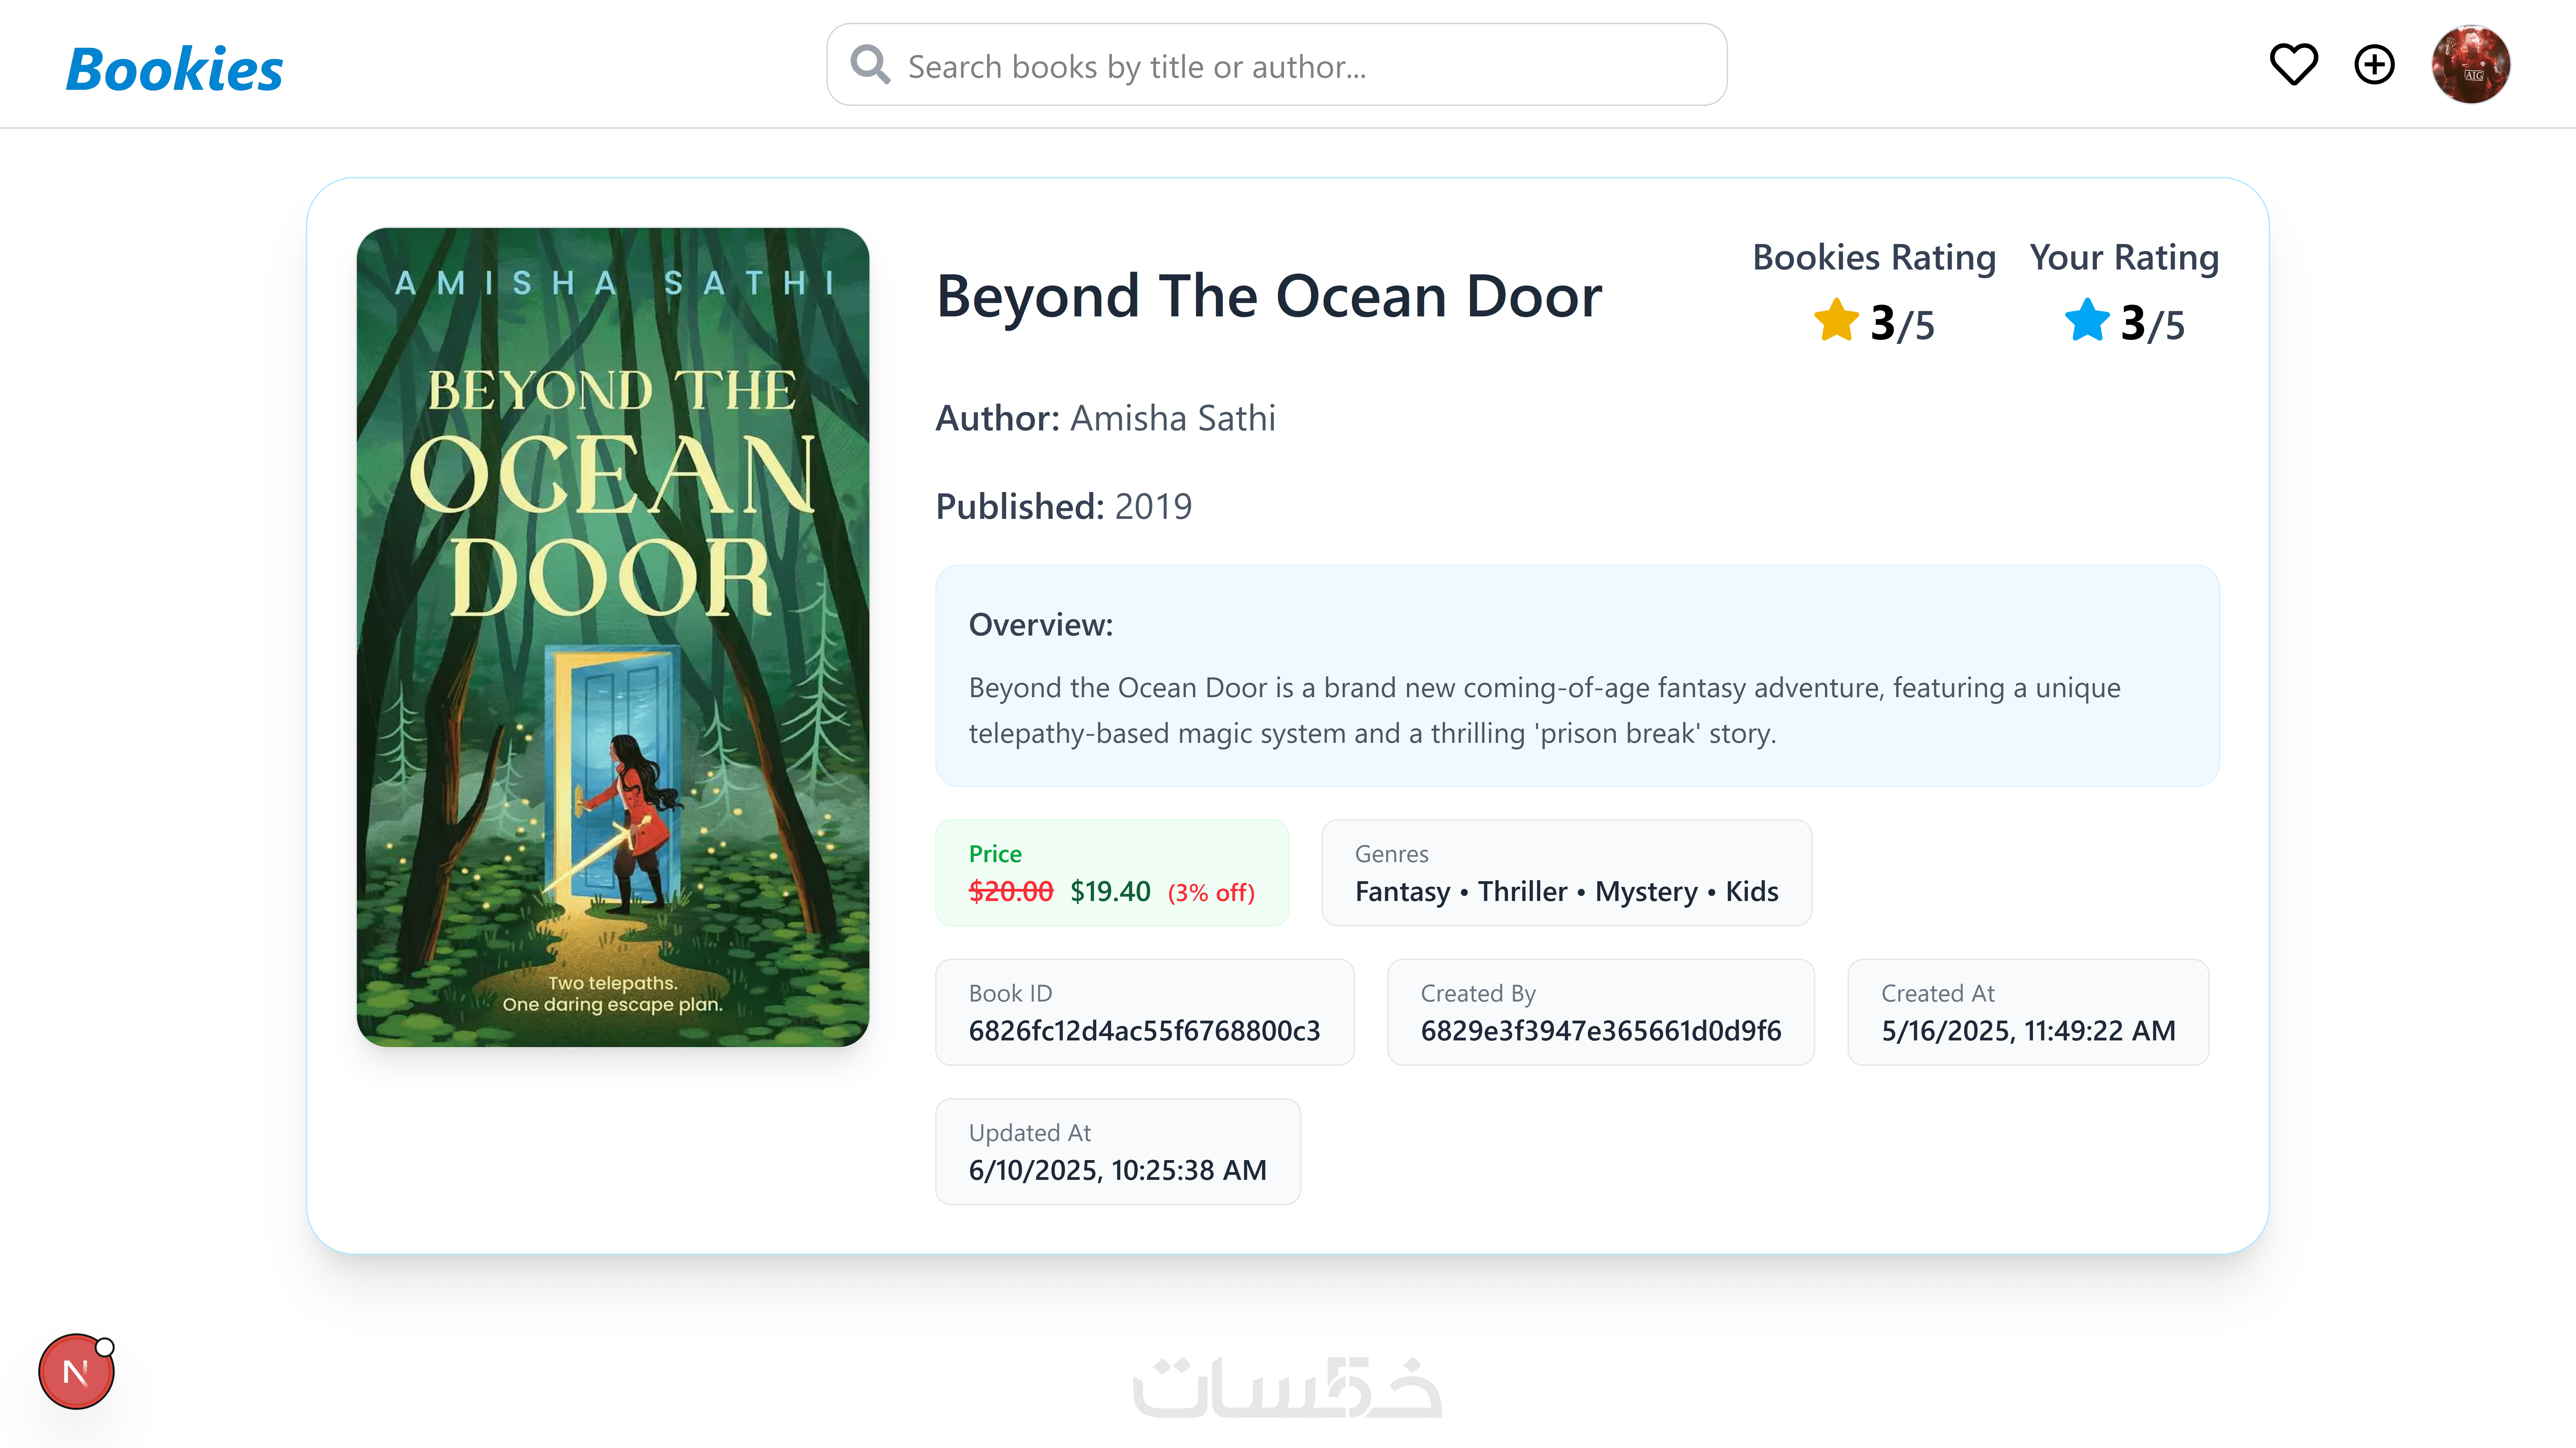The height and width of the screenshot is (1448, 2576).
Task: Click the Beyond The Ocean Door cover image
Action: point(612,637)
